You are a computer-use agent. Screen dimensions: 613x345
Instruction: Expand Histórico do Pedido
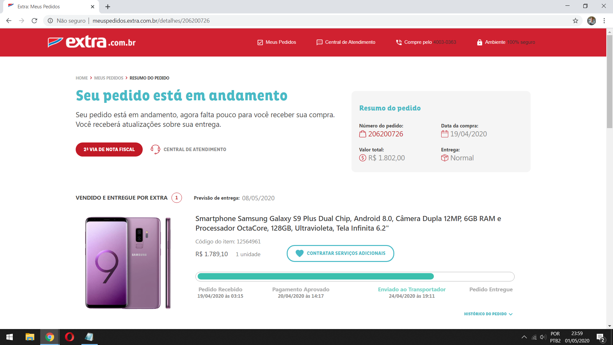tap(488, 314)
